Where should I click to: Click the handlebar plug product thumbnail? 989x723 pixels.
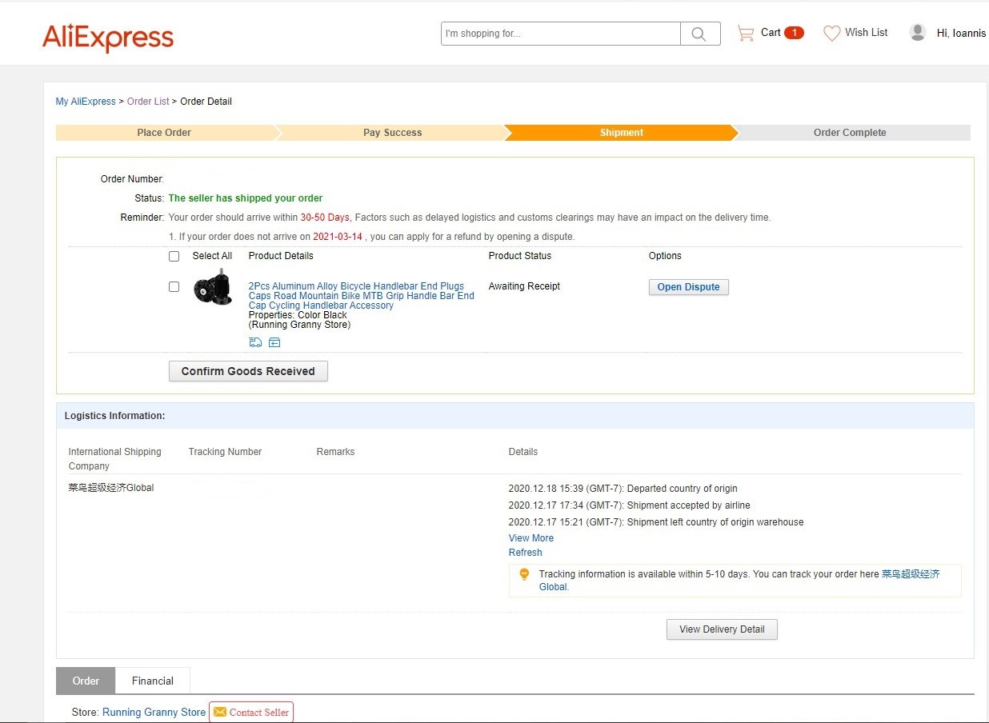tap(213, 288)
